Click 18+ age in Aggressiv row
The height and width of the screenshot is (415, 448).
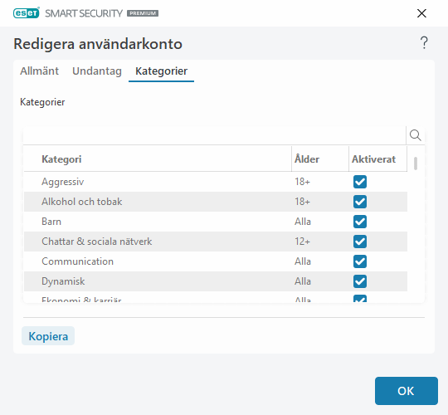(x=302, y=182)
